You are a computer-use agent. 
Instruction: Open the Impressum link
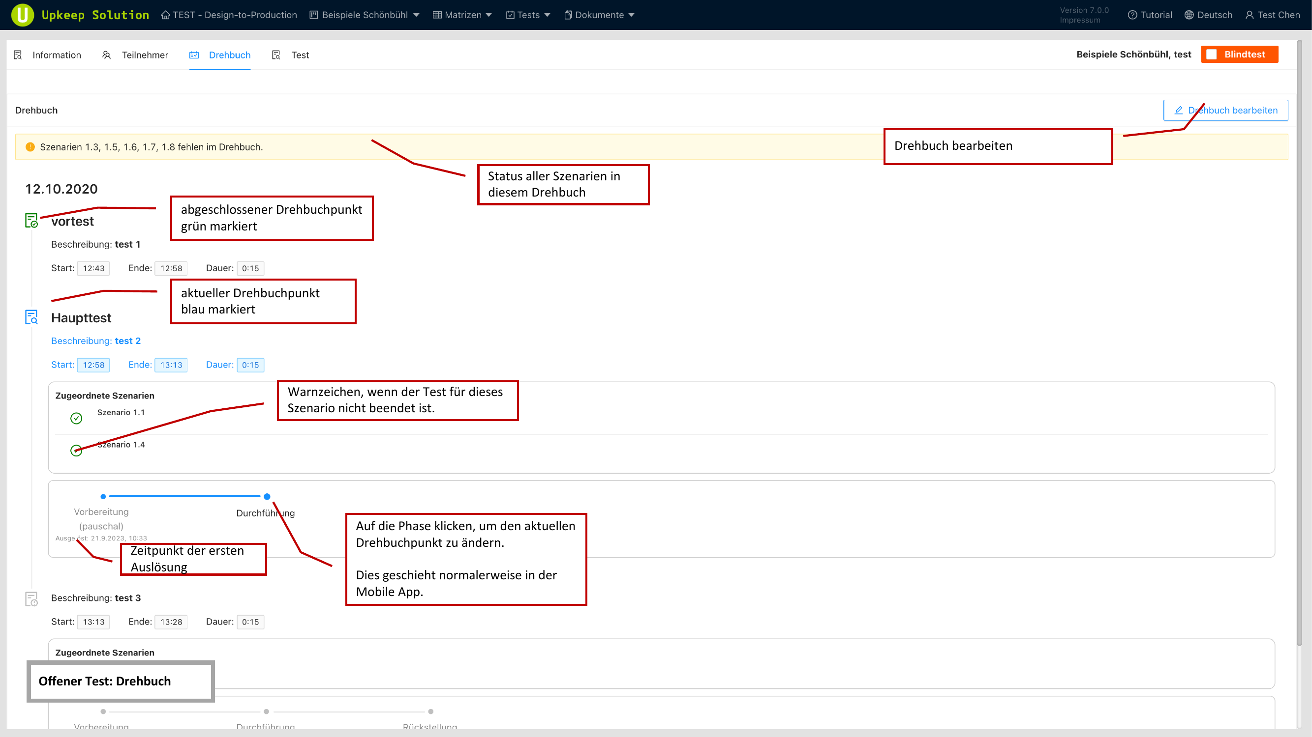[x=1080, y=20]
